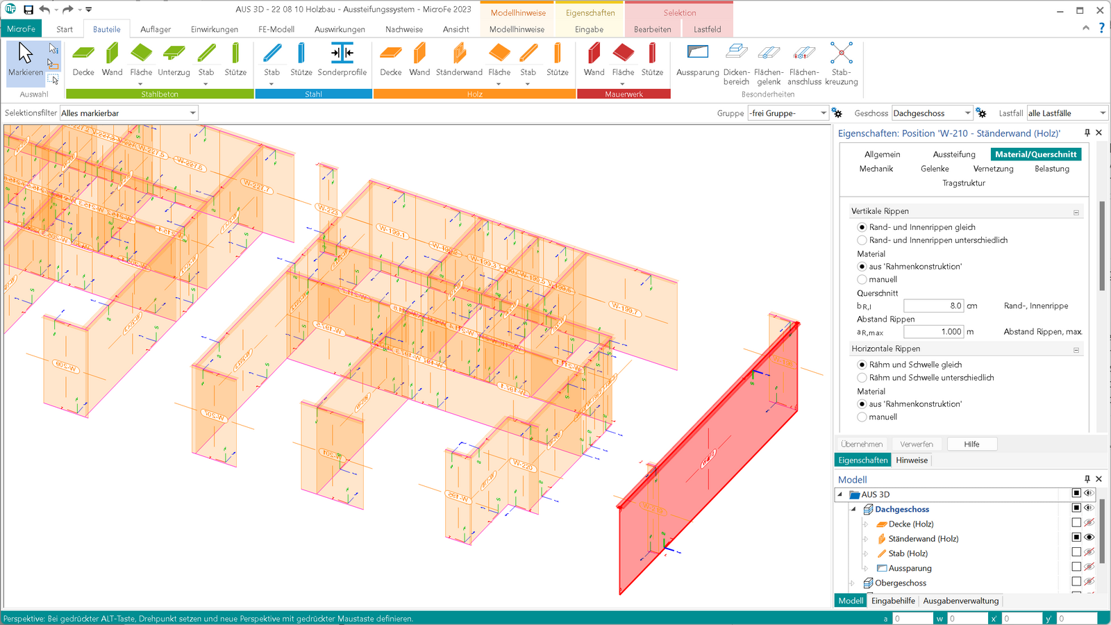The height and width of the screenshot is (625, 1111).
Task: Open the Sonderprofile tool
Action: click(x=342, y=60)
